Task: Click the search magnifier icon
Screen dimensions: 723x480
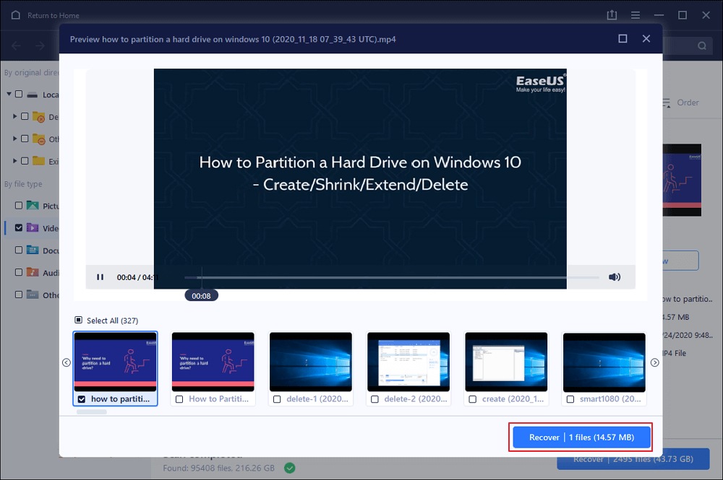Action: point(701,46)
